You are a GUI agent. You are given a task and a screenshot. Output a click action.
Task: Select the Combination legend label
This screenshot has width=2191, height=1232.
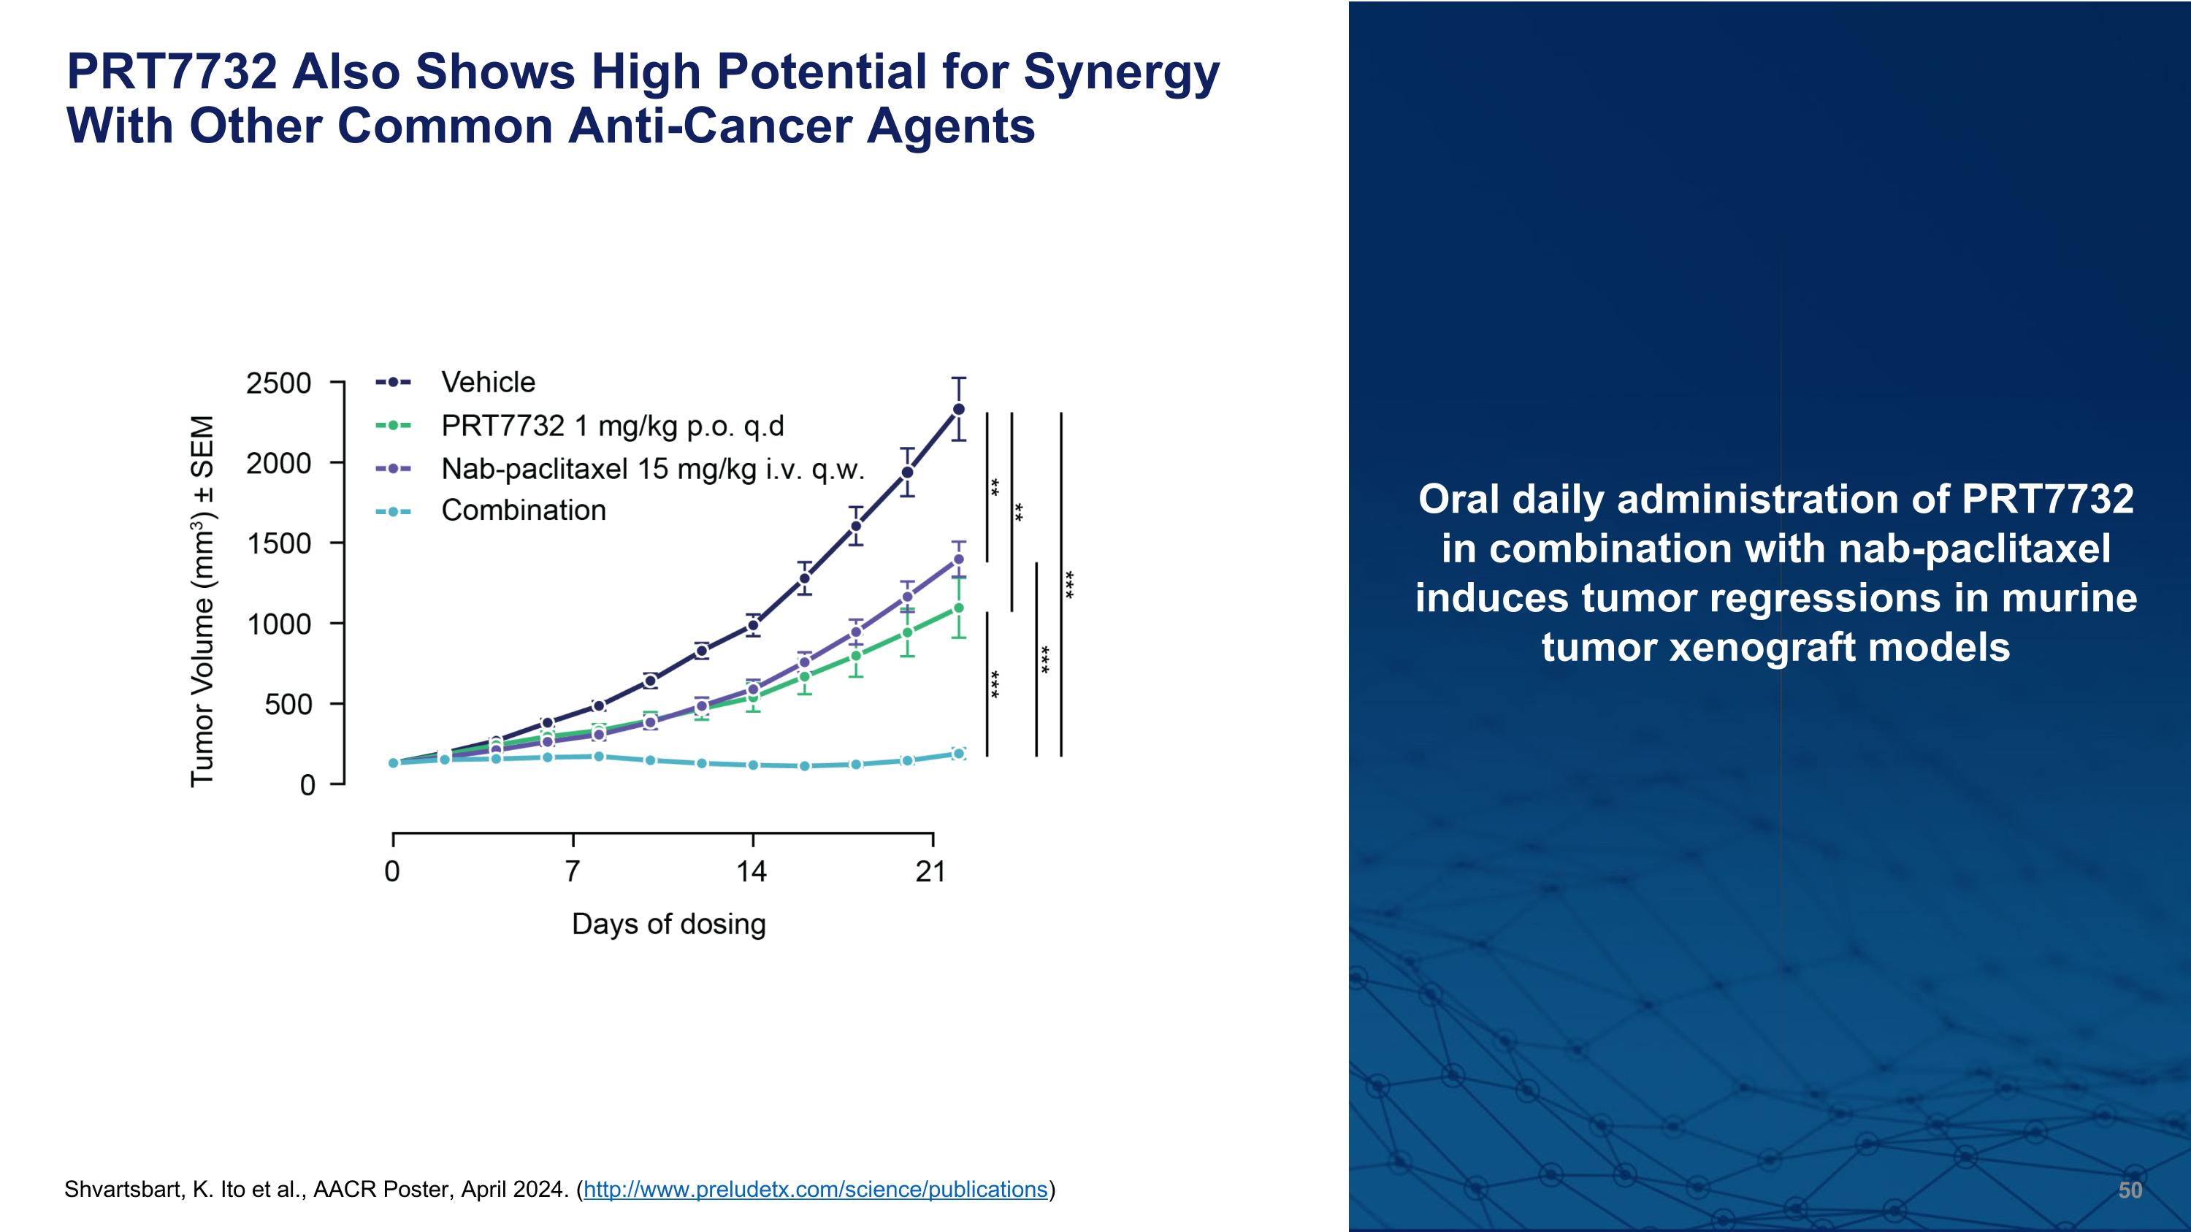coord(523,510)
